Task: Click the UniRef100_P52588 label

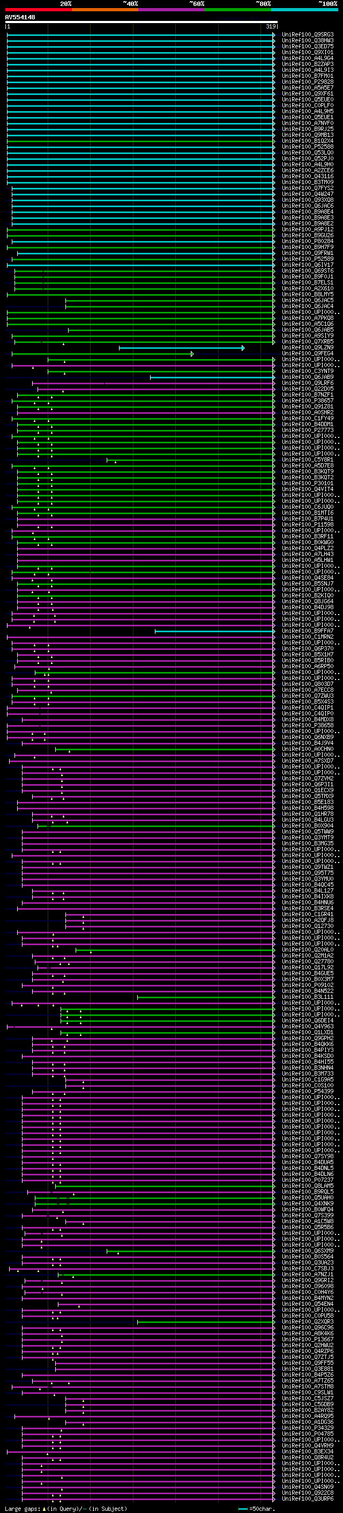Action: (x=307, y=147)
